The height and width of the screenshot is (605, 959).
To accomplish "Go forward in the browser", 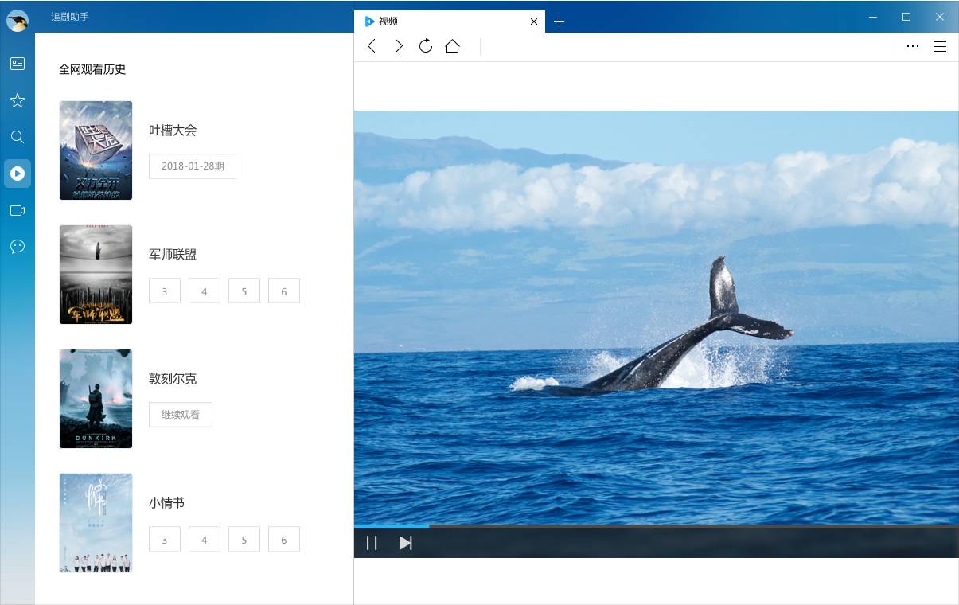I will (x=399, y=46).
